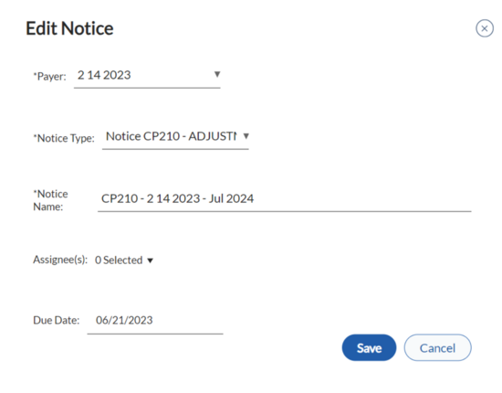Click the Assignee(s) label

pyautogui.click(x=60, y=260)
